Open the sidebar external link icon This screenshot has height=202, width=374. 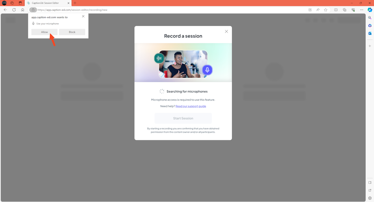point(370,190)
